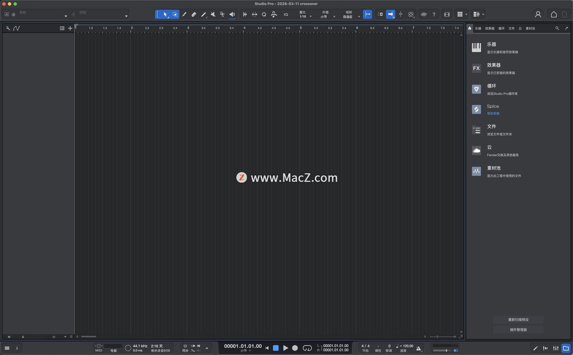The width and height of the screenshot is (573, 355).
Task: Toggle autoscroll follow-cursor arrow button
Action: click(x=390, y=14)
